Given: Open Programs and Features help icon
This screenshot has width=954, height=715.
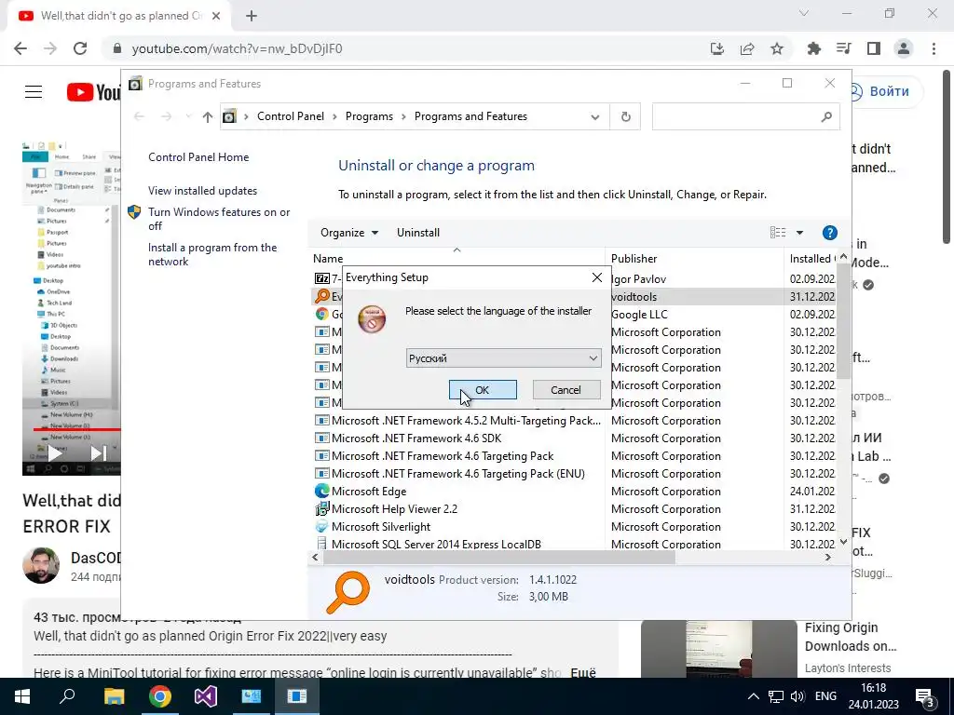Looking at the screenshot, I should 829,232.
